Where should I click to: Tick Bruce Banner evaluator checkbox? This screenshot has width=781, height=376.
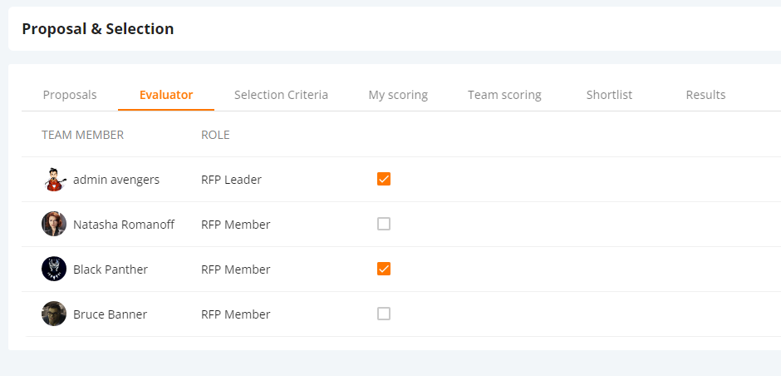384,314
